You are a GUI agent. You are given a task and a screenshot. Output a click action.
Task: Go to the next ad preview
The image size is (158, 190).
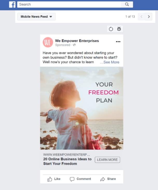pyautogui.click(x=149, y=17)
